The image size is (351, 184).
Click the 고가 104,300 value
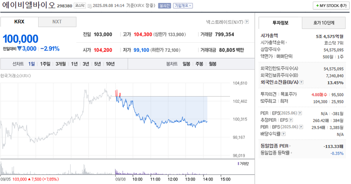click(143, 35)
